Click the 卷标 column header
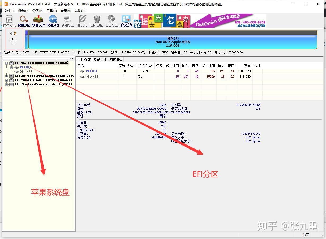The height and width of the screenshot is (239, 326). (x=97, y=66)
